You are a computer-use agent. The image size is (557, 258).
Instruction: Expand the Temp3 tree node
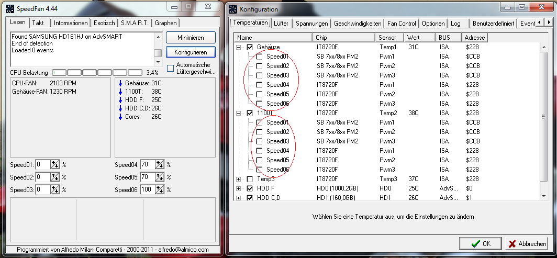(x=238, y=179)
